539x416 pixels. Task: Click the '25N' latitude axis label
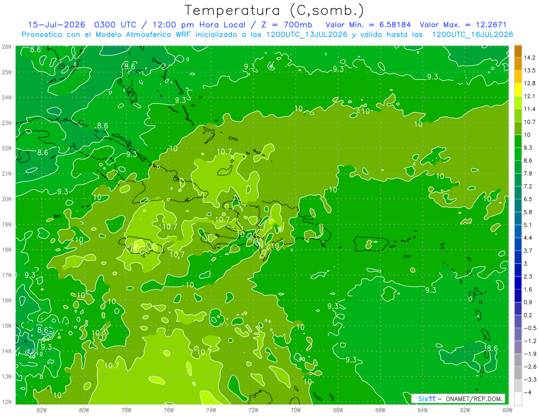[x=6, y=72]
